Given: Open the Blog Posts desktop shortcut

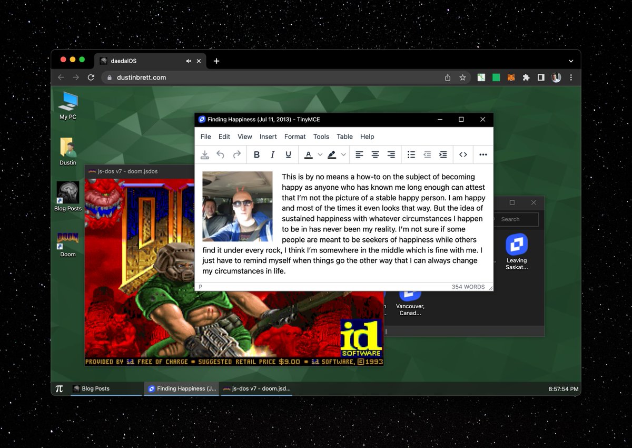Looking at the screenshot, I should 68,197.
